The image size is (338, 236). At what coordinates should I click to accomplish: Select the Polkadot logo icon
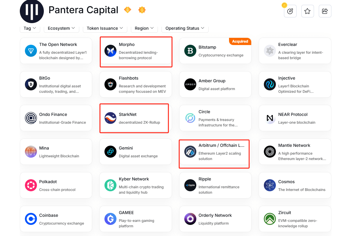pos(31,185)
